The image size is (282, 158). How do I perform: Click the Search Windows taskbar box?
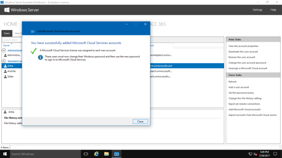click(x=45, y=154)
